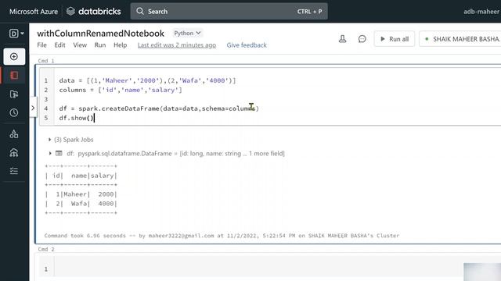501x281 pixels.
Task: Open the File menu
Action: tap(41, 45)
